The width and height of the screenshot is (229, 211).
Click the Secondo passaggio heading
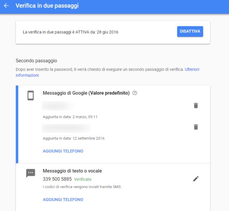36,60
